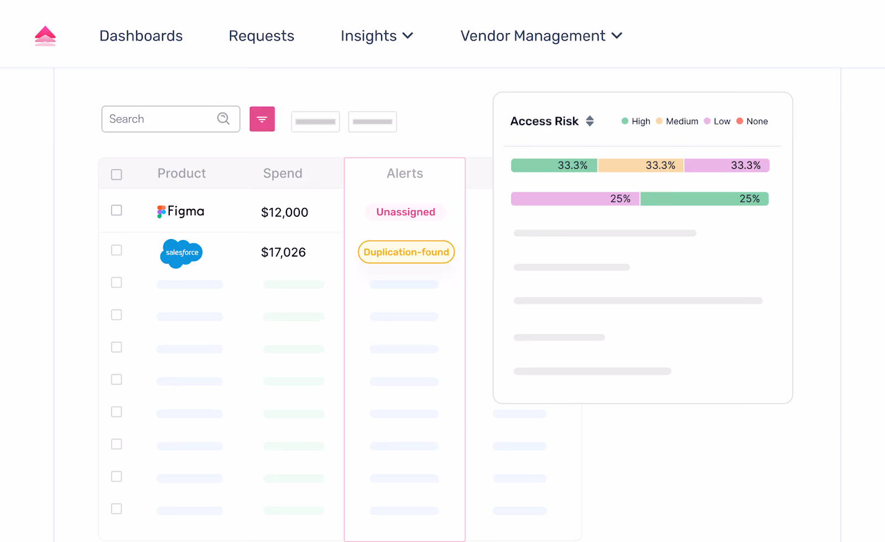Image resolution: width=885 pixels, height=542 pixels.
Task: Open the Insights menu
Action: [377, 36]
